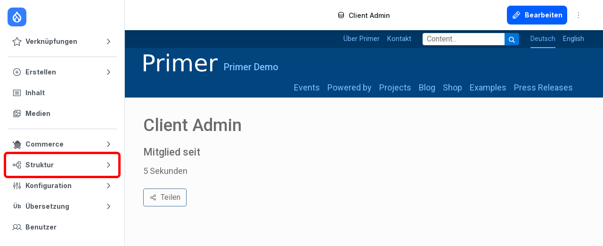This screenshot has width=603, height=246.
Task: Click the plus-circle icon beside Erstellen
Action: click(17, 72)
